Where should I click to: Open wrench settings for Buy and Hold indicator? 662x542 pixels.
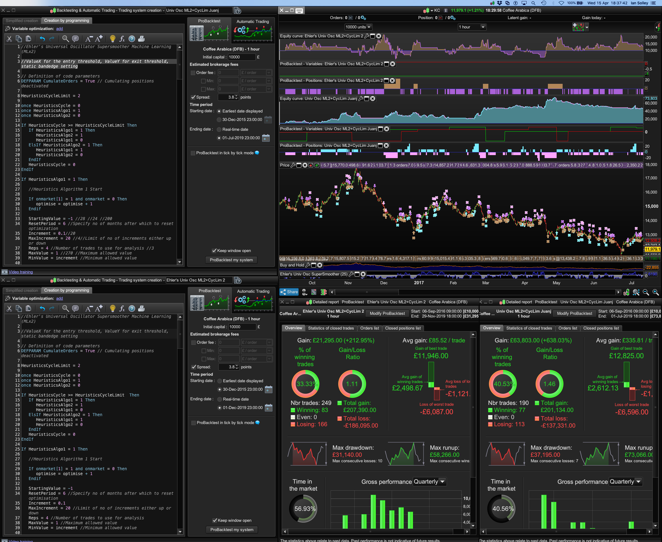click(x=307, y=265)
